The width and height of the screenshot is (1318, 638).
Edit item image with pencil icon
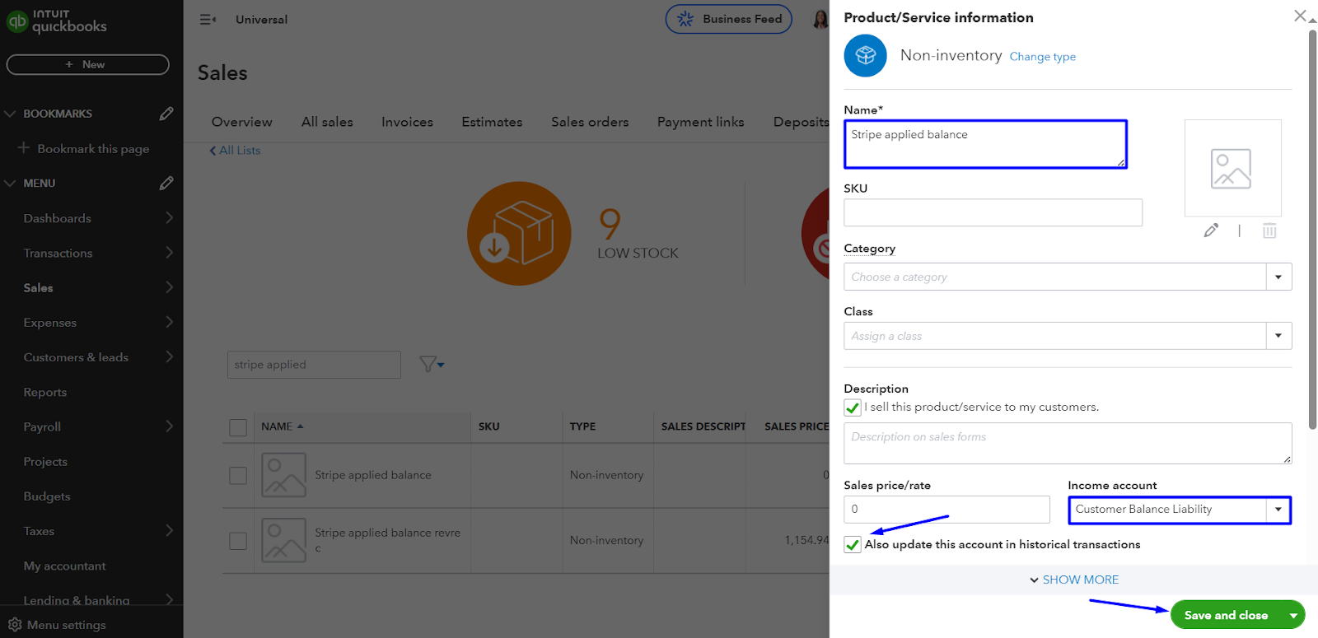tap(1211, 231)
